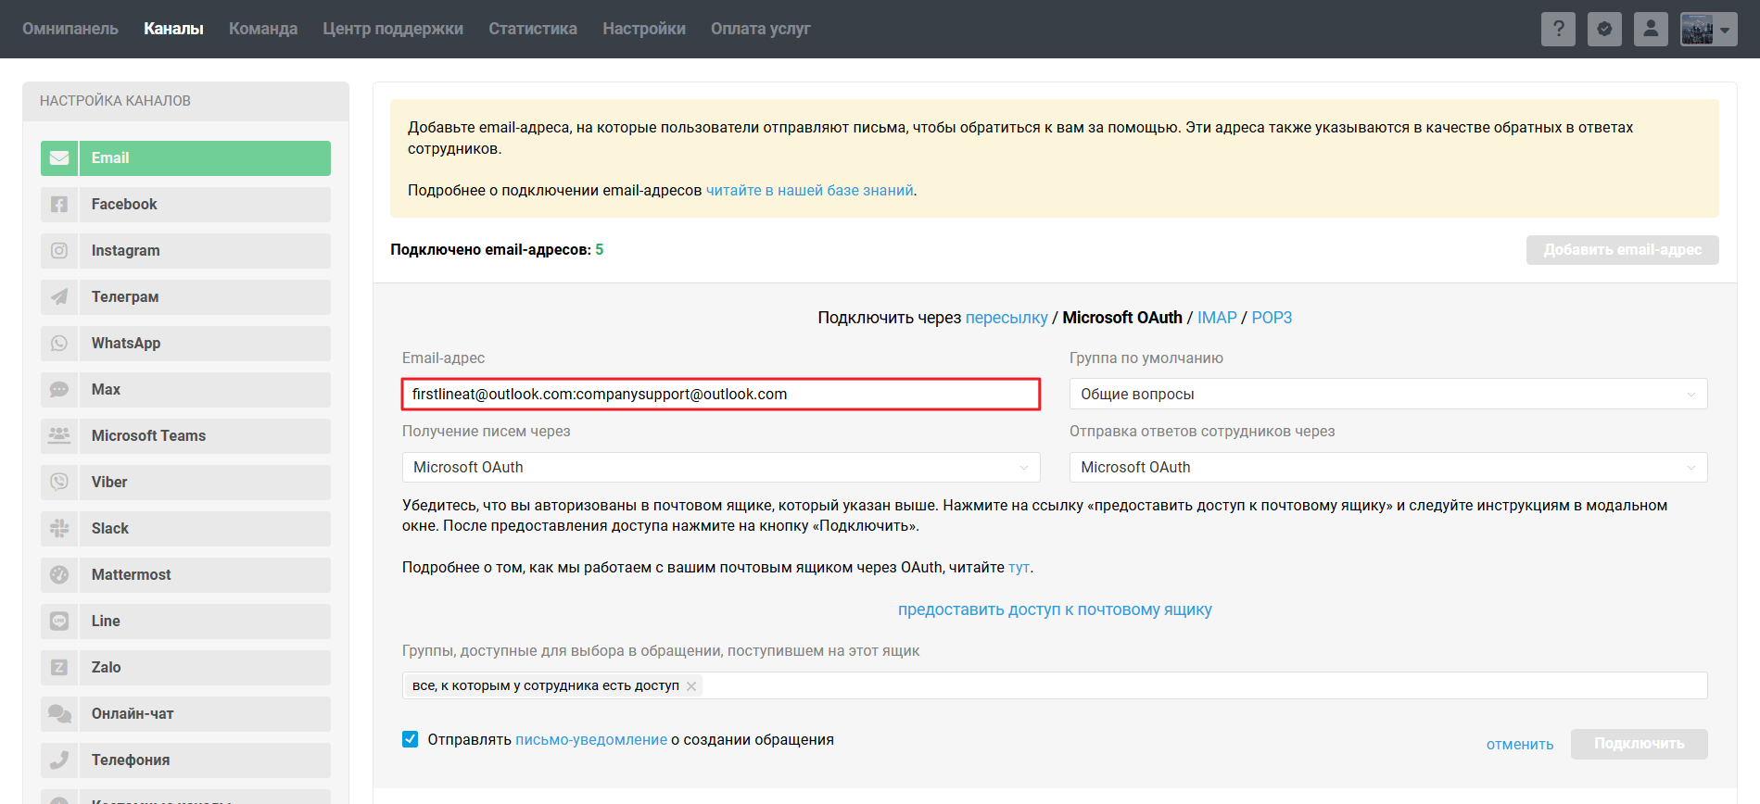1760x804 pixels.
Task: Click the checkmark badge icon in header
Action: point(1604,29)
